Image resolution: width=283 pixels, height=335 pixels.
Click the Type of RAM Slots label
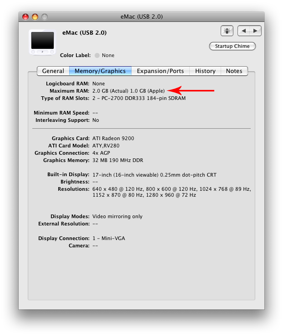pos(65,98)
